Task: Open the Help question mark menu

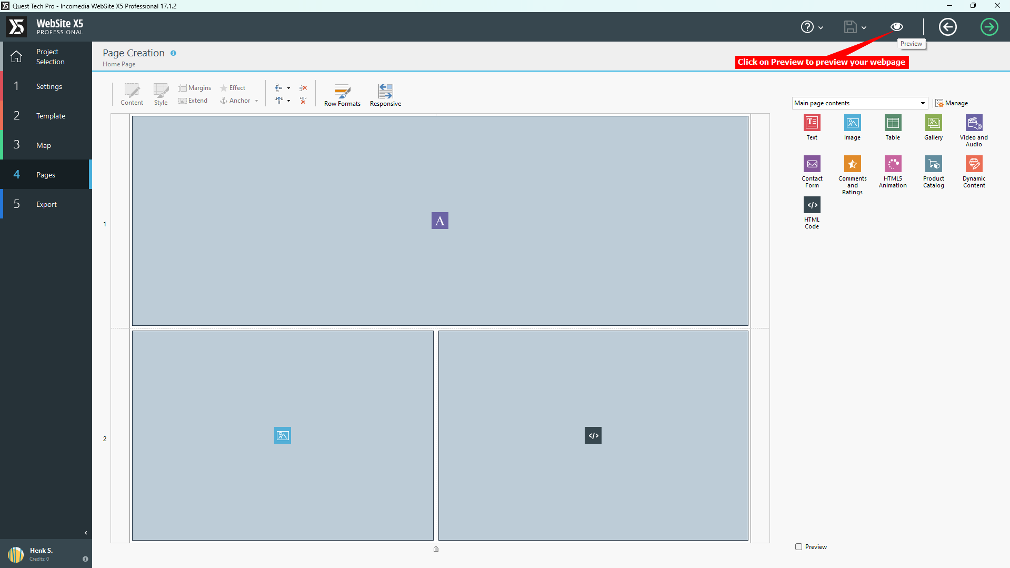Action: [807, 27]
